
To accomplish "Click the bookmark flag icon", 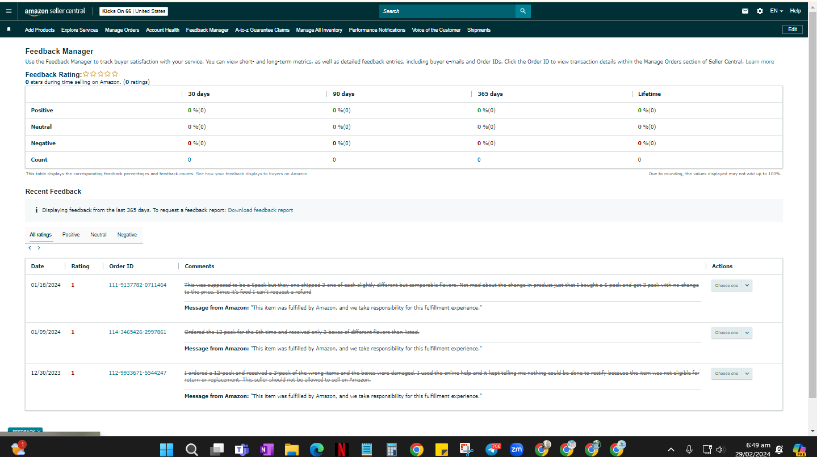I will pyautogui.click(x=9, y=29).
